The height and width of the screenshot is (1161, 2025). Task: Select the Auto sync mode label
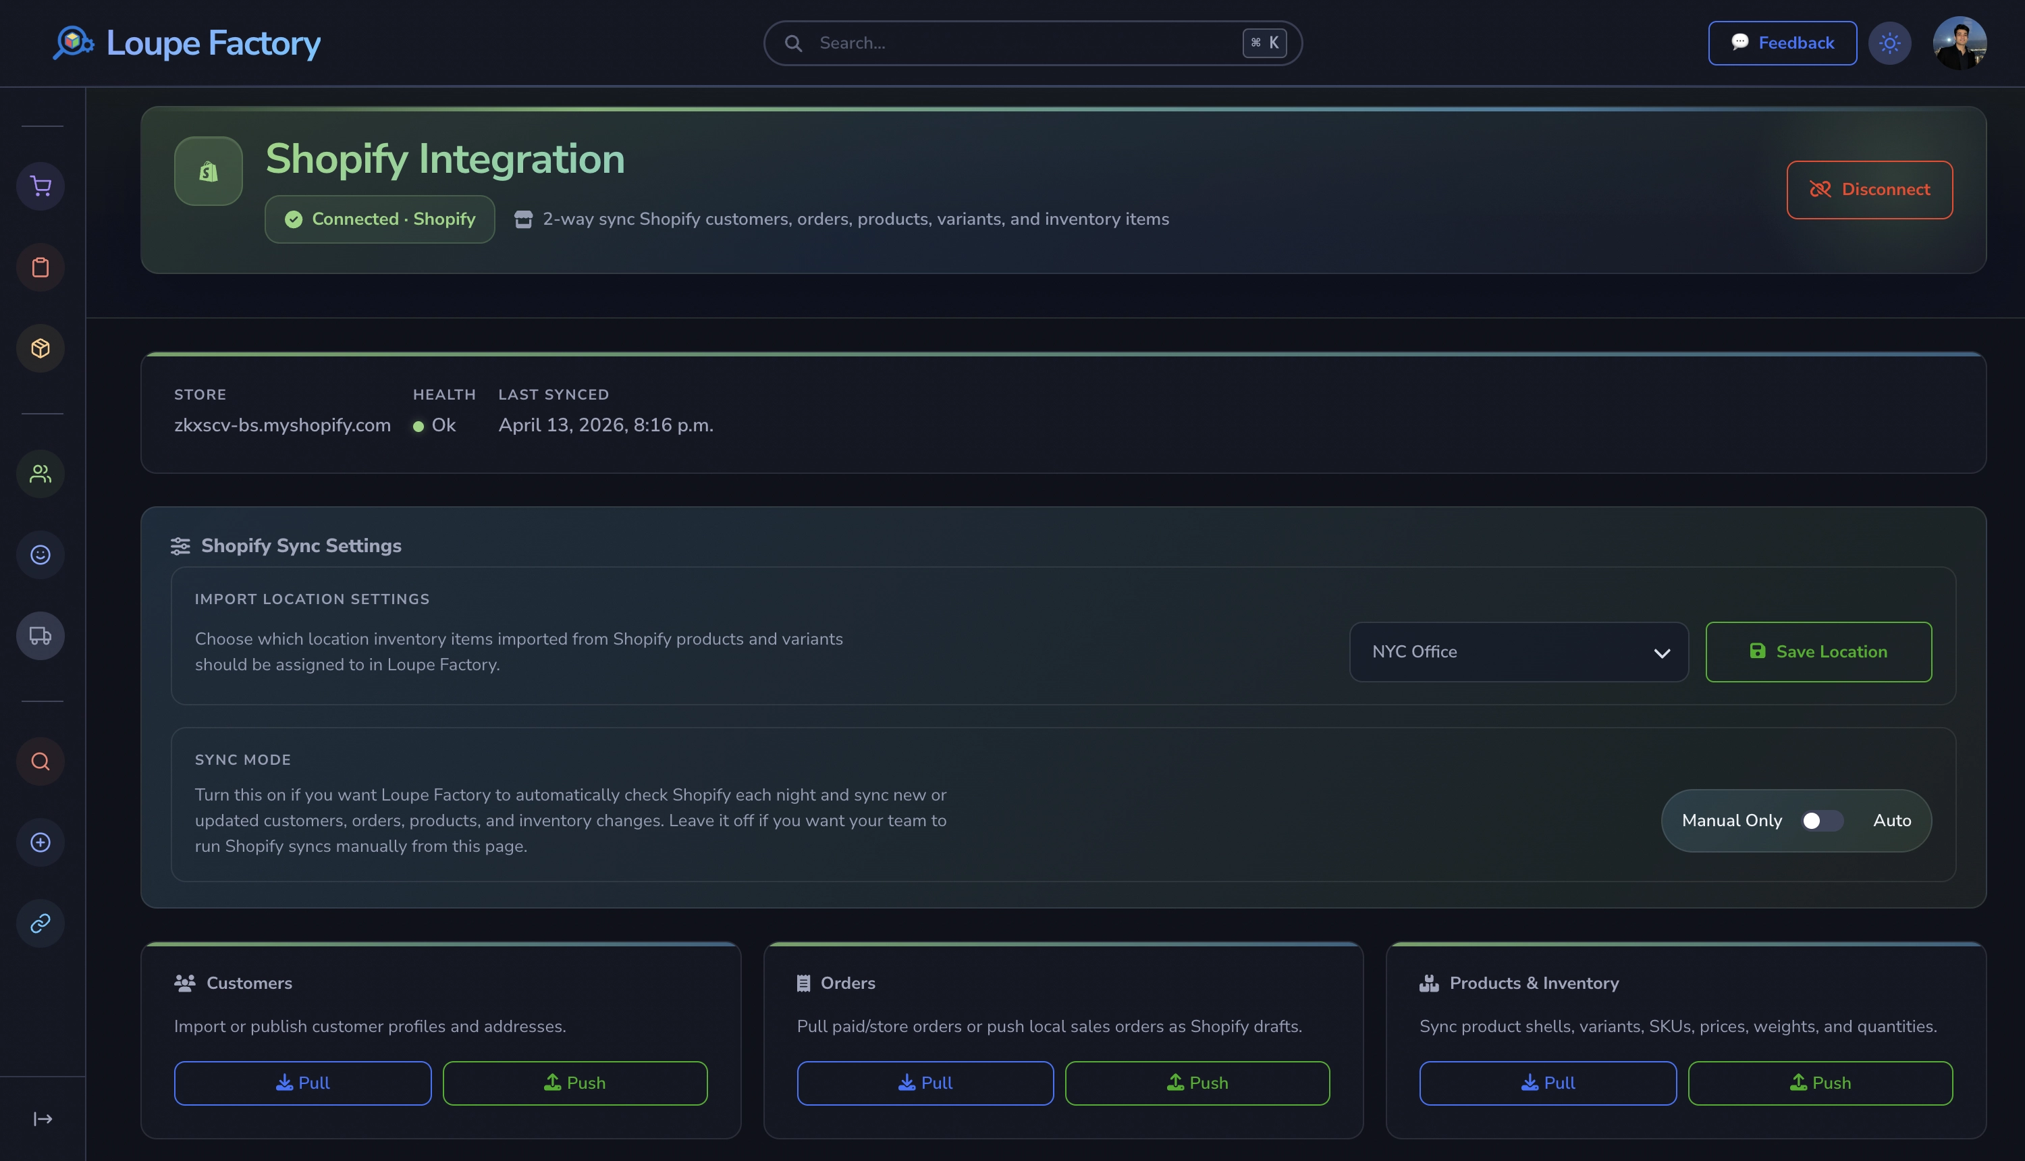[x=1892, y=821]
